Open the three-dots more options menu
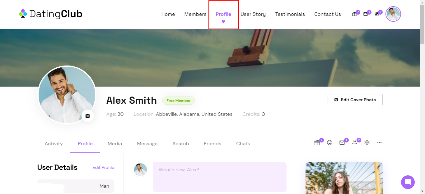Screen dimensions: 425x194 379,142
